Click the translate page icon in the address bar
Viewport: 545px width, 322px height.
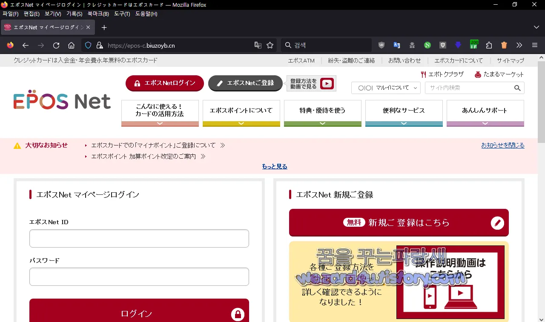[x=258, y=45]
